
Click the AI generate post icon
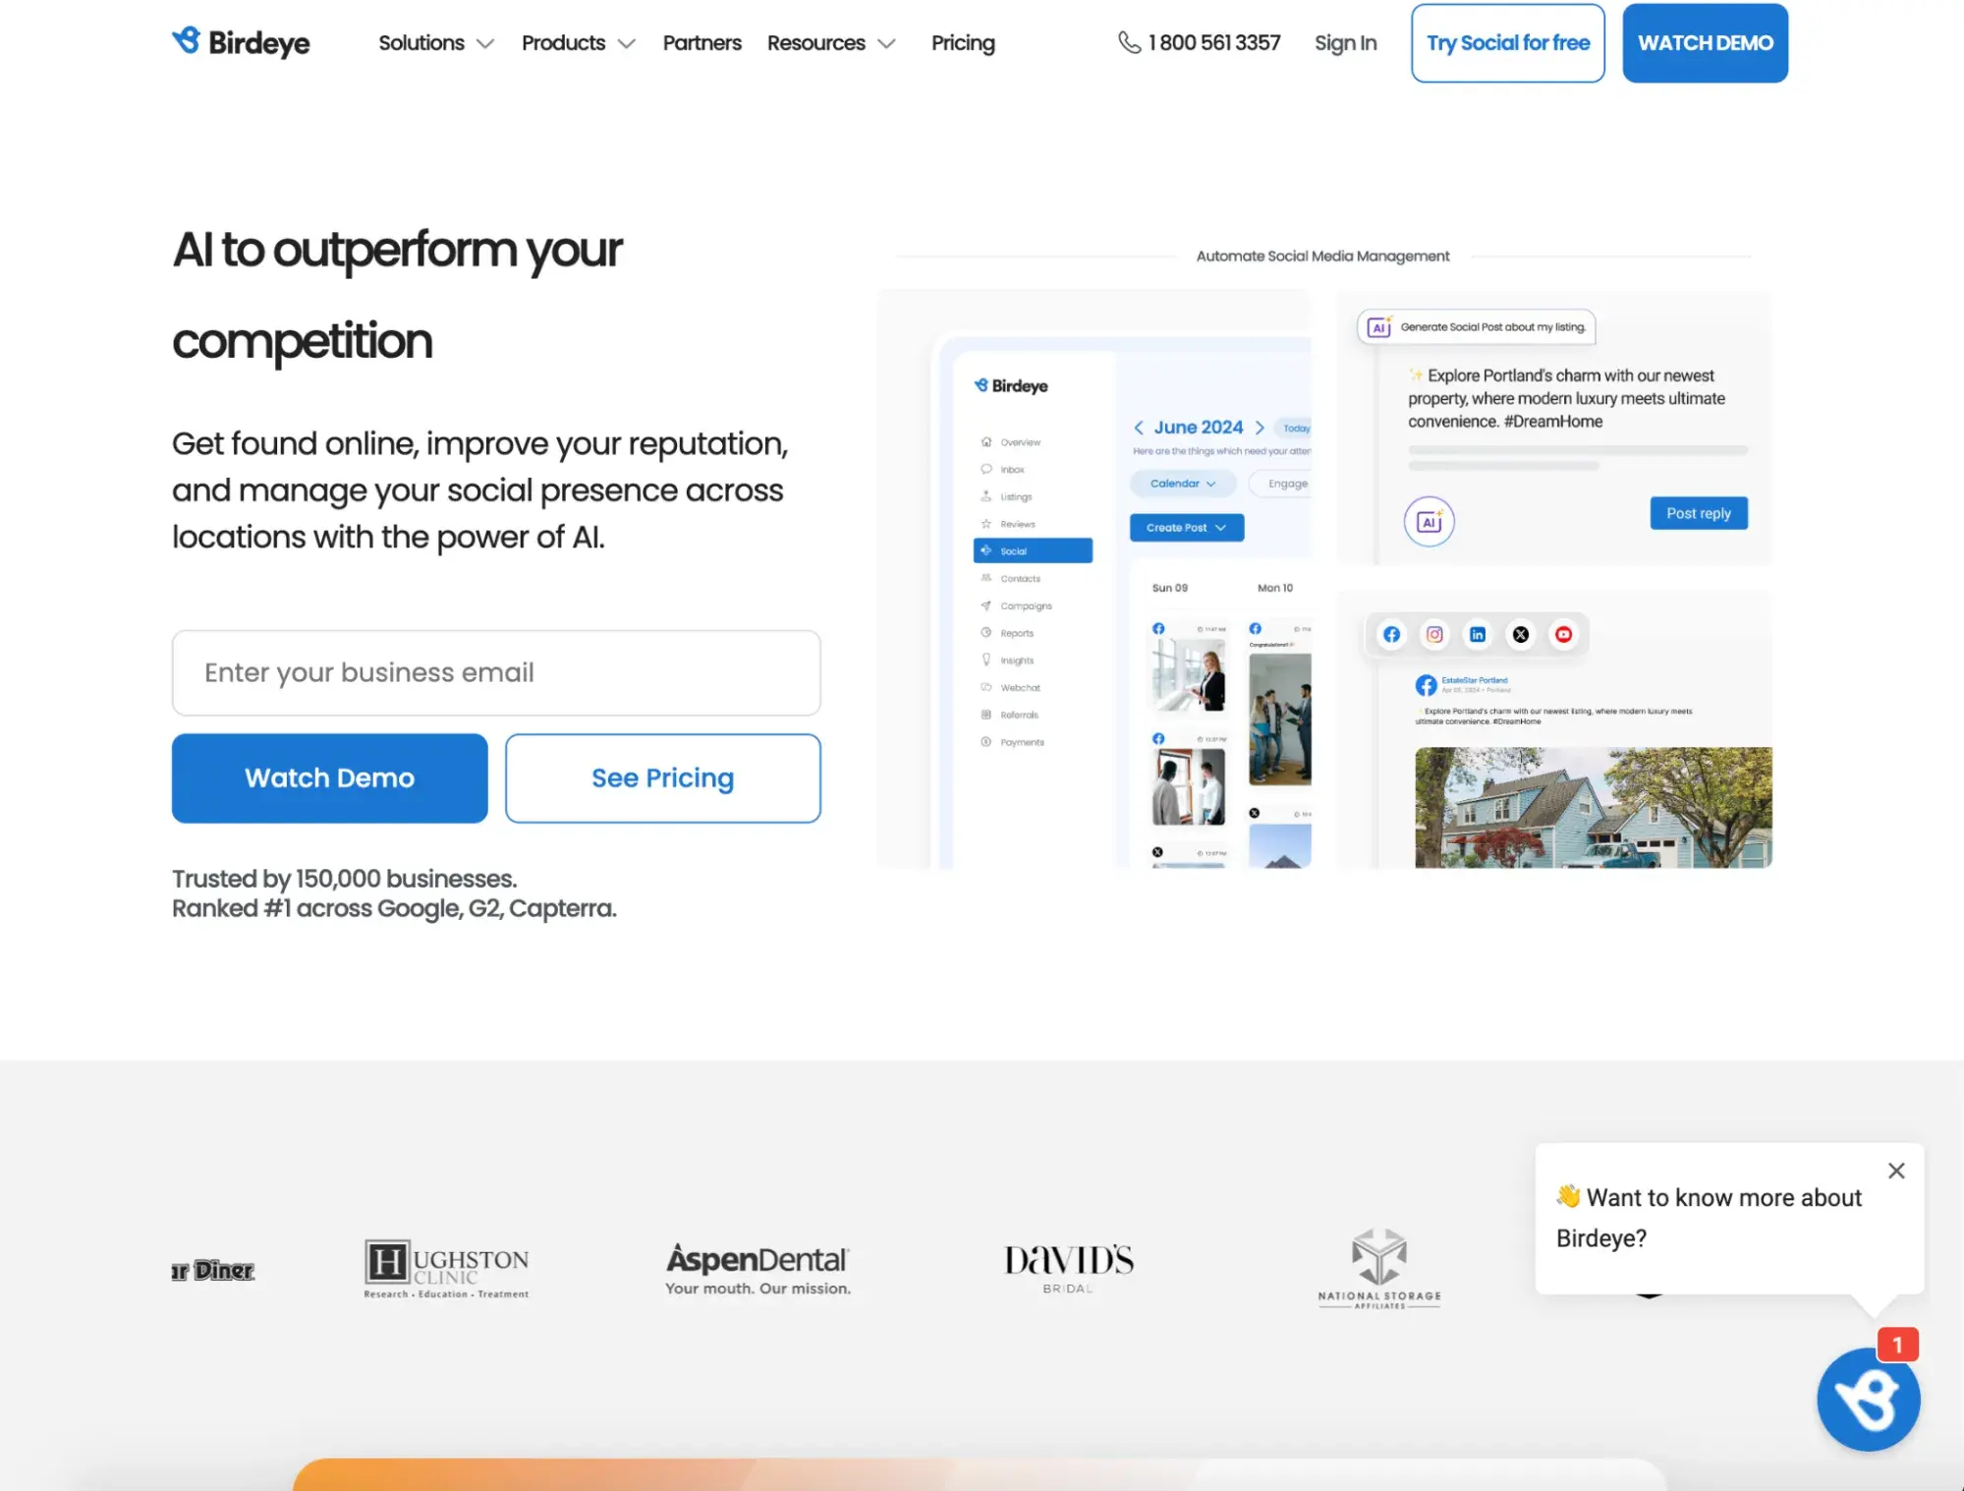coord(1380,325)
